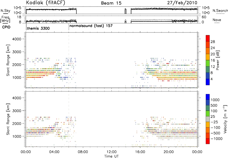The image size is (228, 158).
Task: Click the "Velocity [m s⁻¹]" colorbar title
Action: pyautogui.click(x=225, y=119)
